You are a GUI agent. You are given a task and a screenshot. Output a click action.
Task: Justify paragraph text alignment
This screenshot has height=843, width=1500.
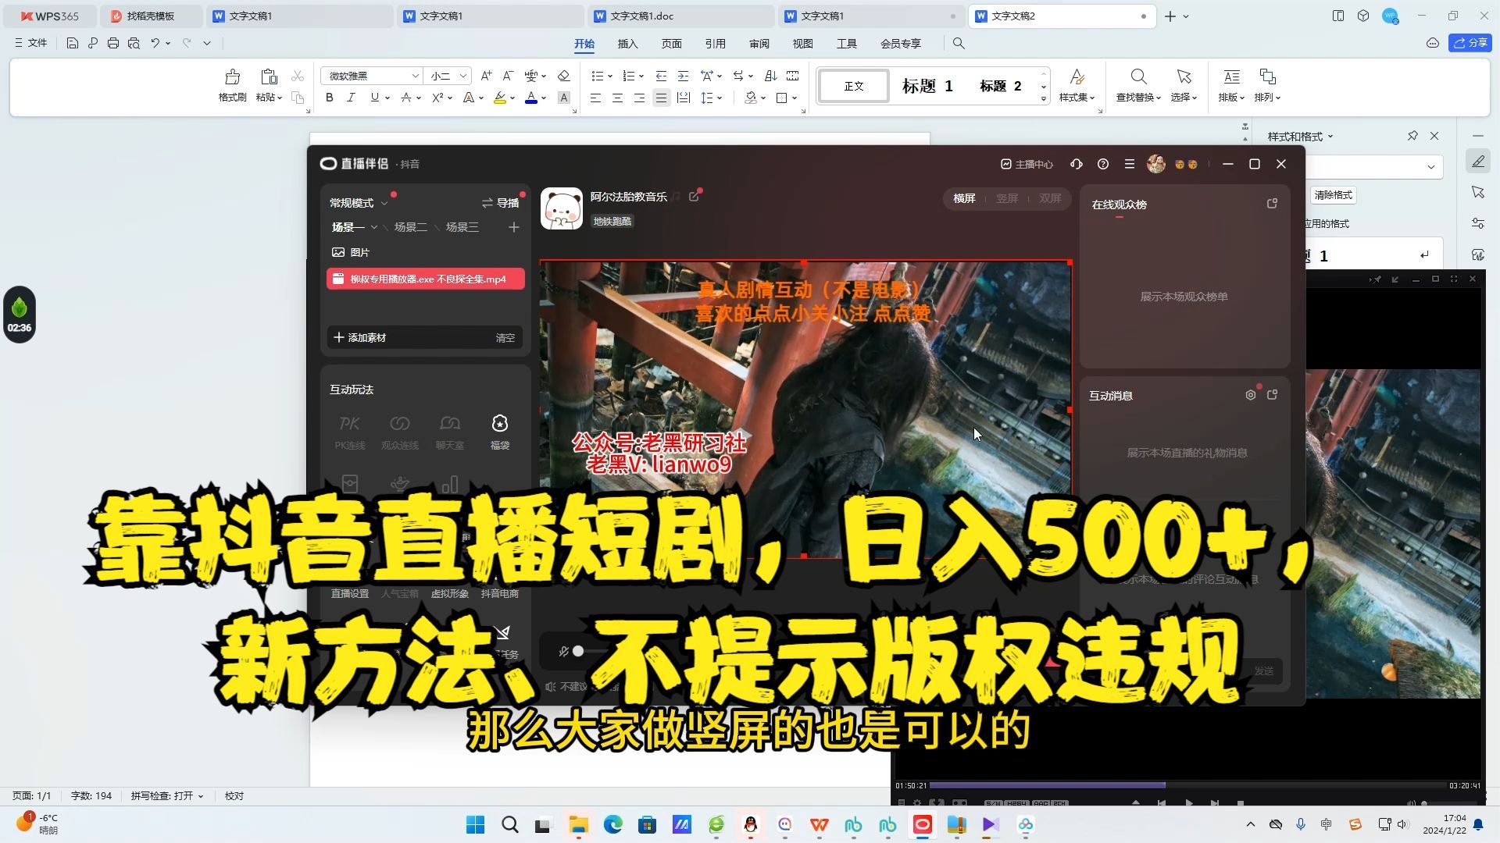click(x=662, y=98)
